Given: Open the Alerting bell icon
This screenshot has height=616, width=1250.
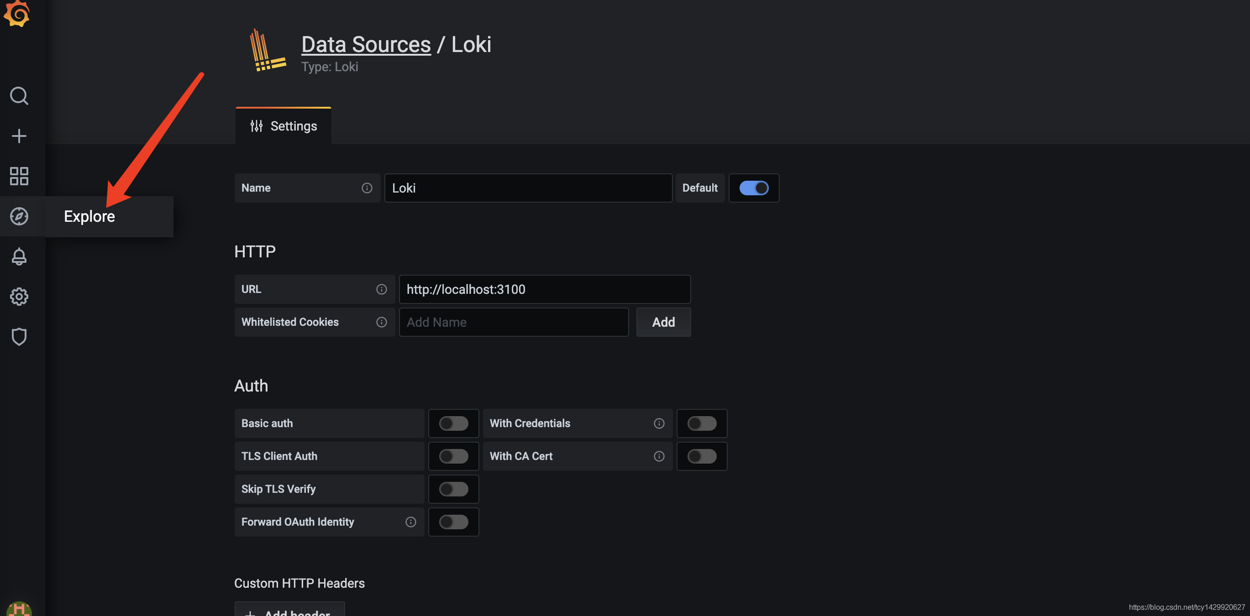Looking at the screenshot, I should [x=19, y=256].
